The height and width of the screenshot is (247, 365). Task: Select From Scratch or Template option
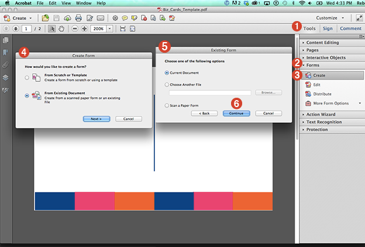[27, 78]
